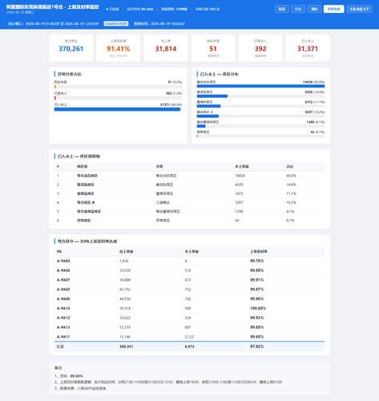
Task: Click the 99.93% rate in the A-PA12 row
Action: tap(257, 318)
